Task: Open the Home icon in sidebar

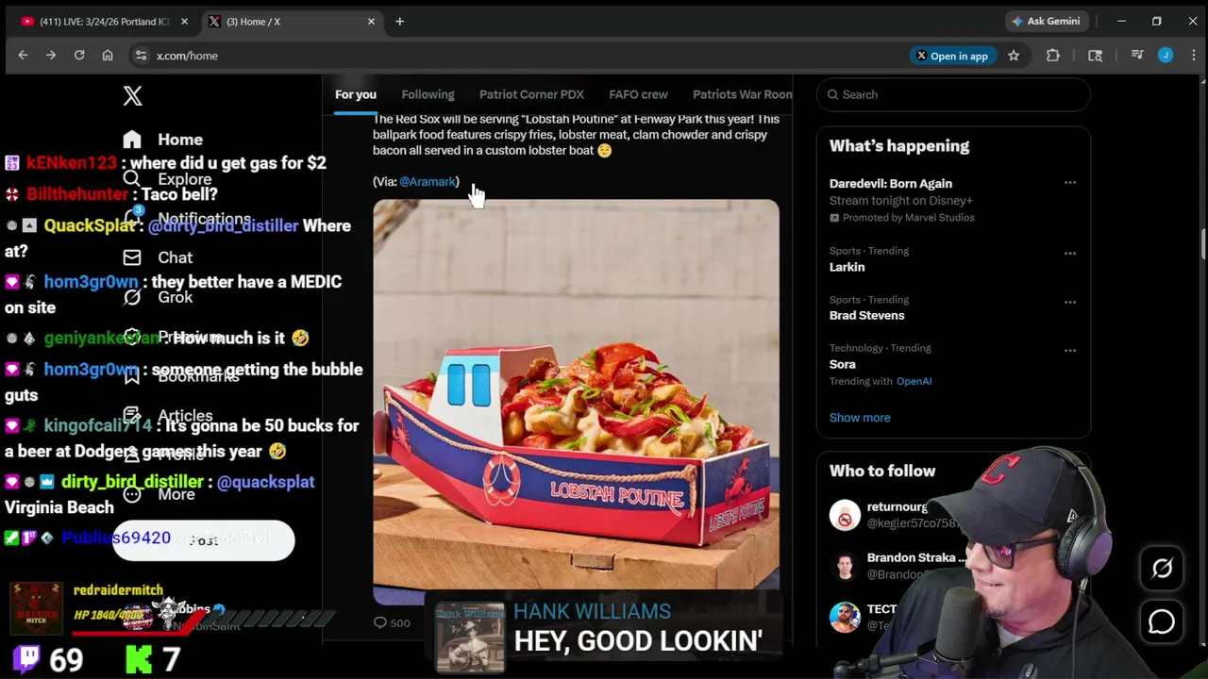Action: point(132,140)
